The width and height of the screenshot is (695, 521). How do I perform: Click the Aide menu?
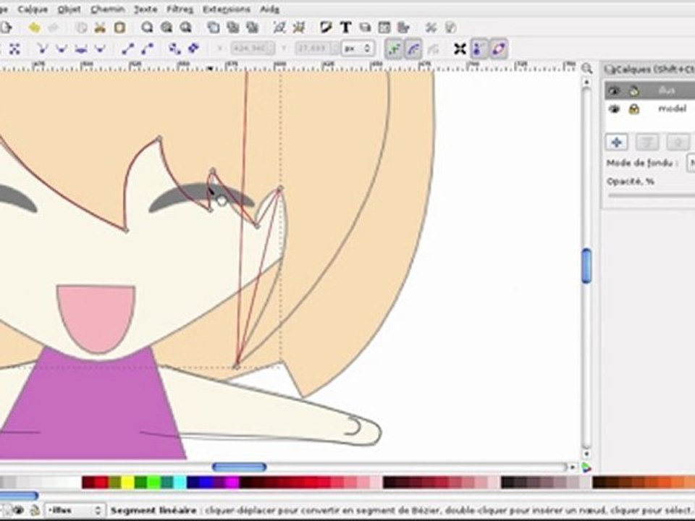pos(269,9)
